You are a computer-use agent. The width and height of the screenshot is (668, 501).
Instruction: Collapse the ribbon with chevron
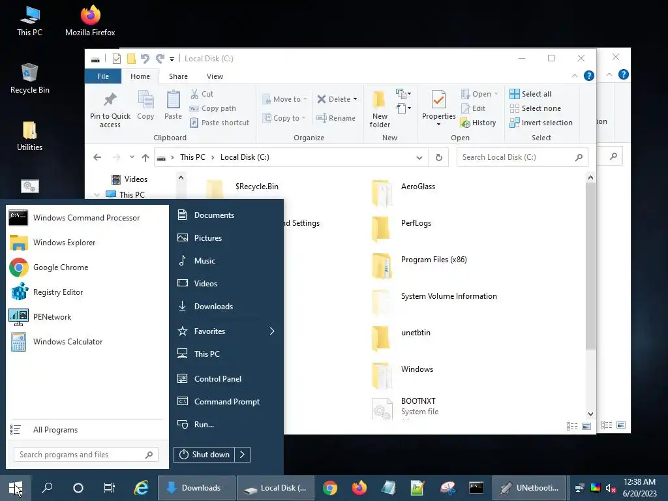pos(575,76)
